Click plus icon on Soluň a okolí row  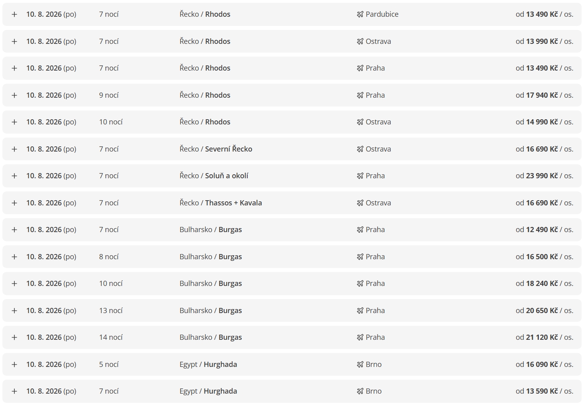point(14,176)
